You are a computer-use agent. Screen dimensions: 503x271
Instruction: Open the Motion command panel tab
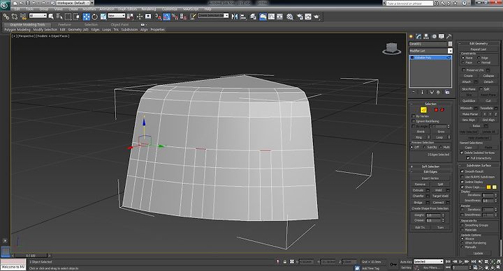coord(434,36)
